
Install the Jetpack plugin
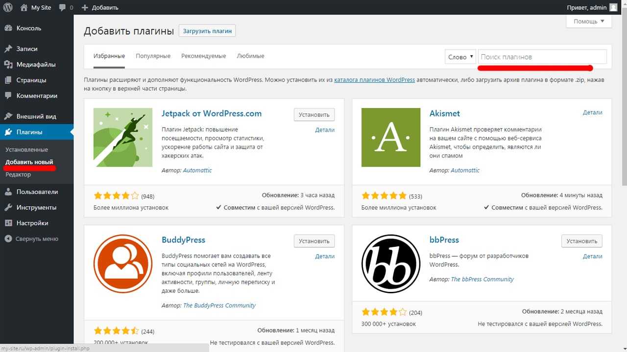click(x=314, y=115)
